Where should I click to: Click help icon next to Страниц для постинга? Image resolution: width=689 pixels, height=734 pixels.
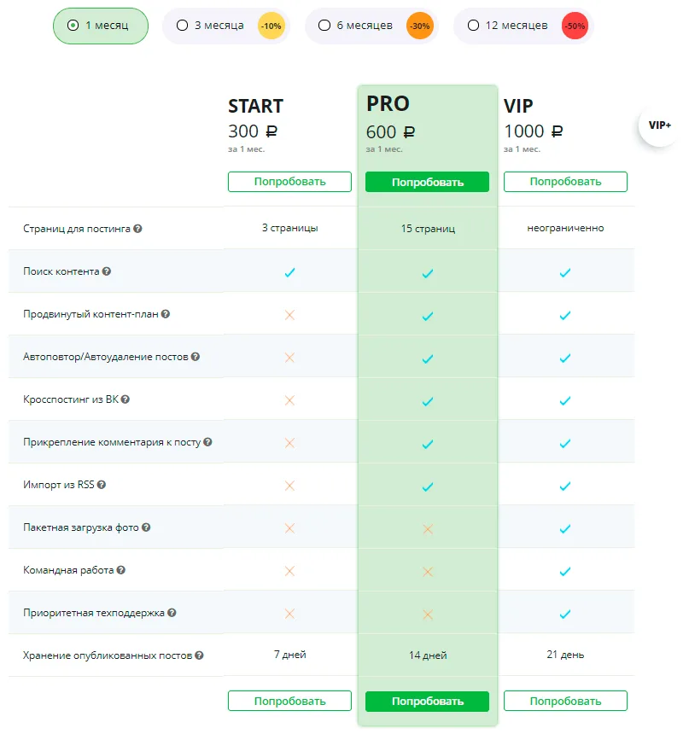click(x=137, y=229)
